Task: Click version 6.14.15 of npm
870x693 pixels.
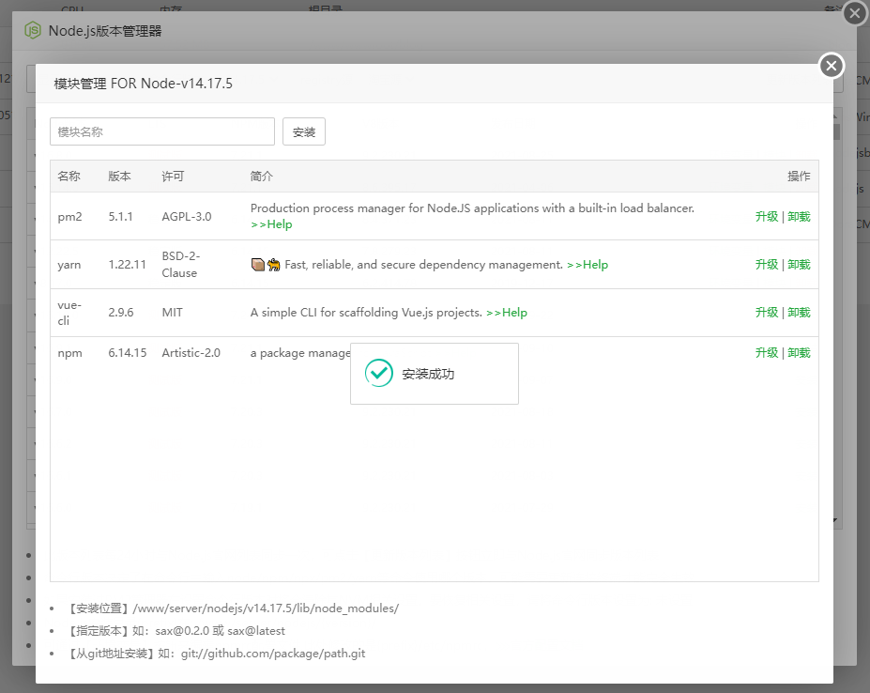Action: 128,353
